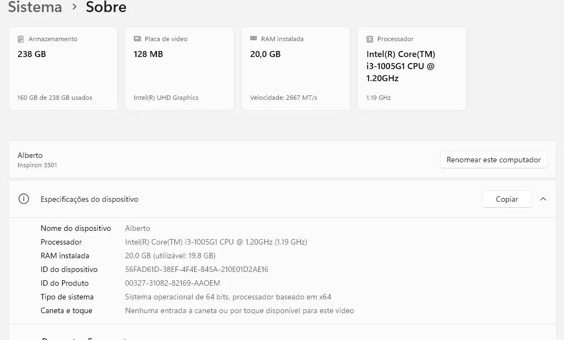Viewport: 564px width, 340px height.
Task: Click the Placa de vídeo monitor icon
Action: click(x=137, y=39)
